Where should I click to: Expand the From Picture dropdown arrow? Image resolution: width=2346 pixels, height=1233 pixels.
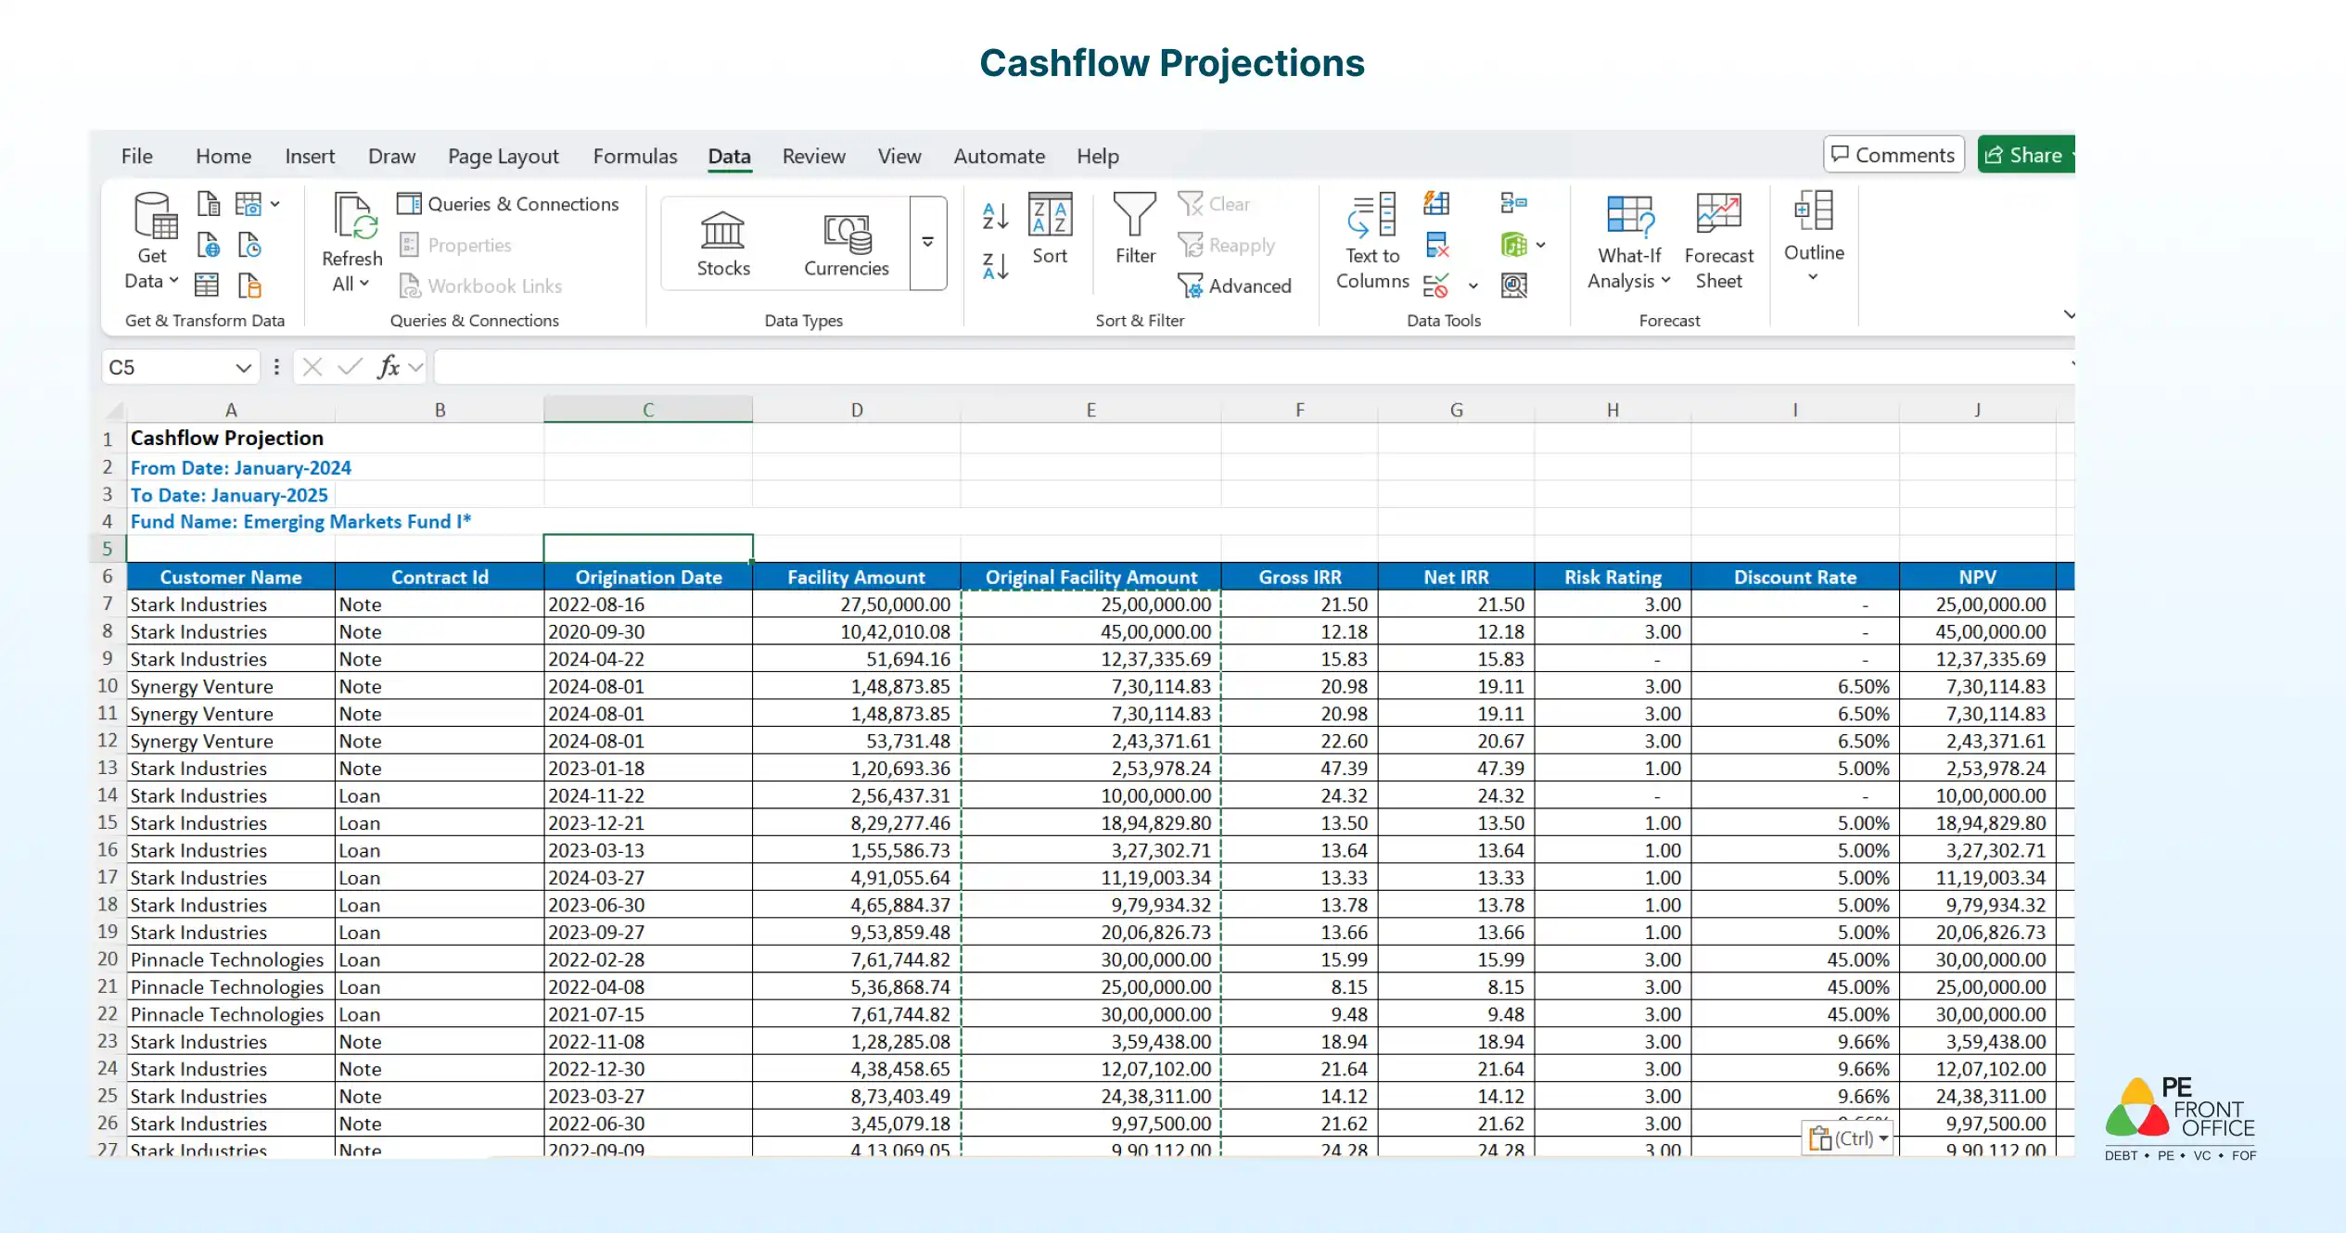pos(275,204)
